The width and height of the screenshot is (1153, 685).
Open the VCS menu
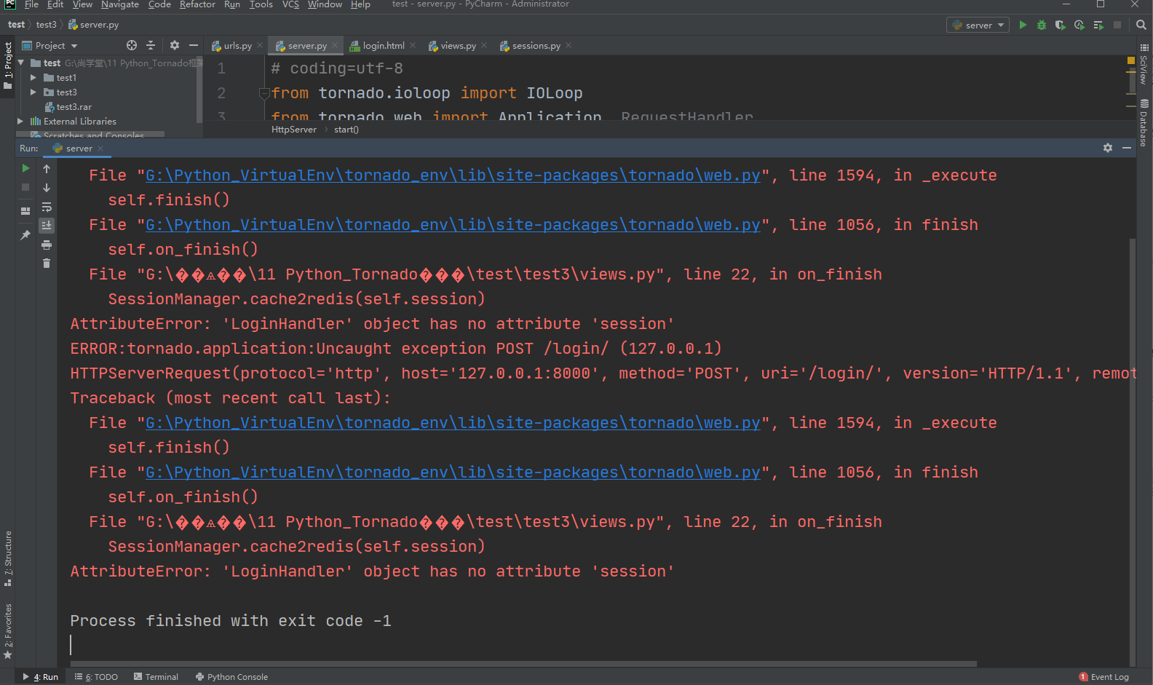click(290, 4)
